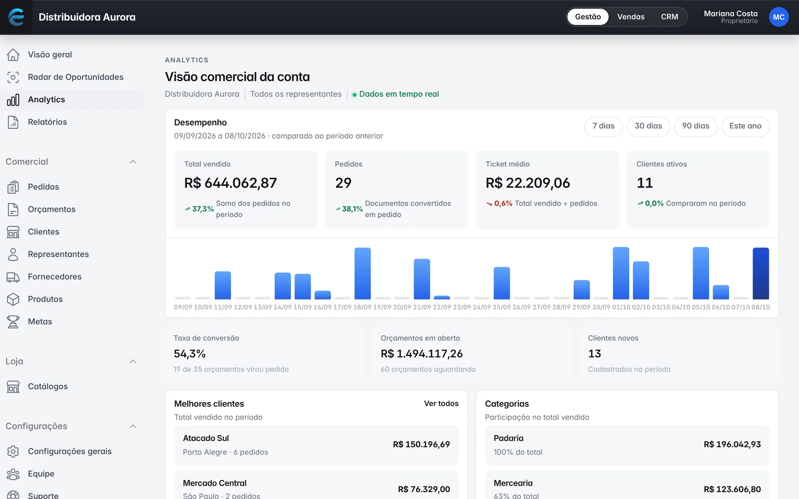The image size is (799, 499).
Task: Click the Analytics bar chart icon
Action: [13, 99]
